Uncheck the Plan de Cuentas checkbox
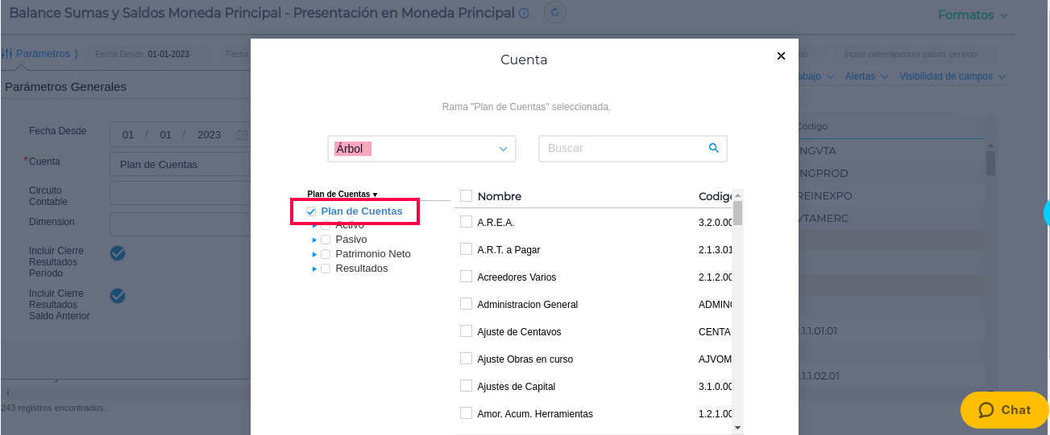This screenshot has width=1050, height=435. point(311,211)
